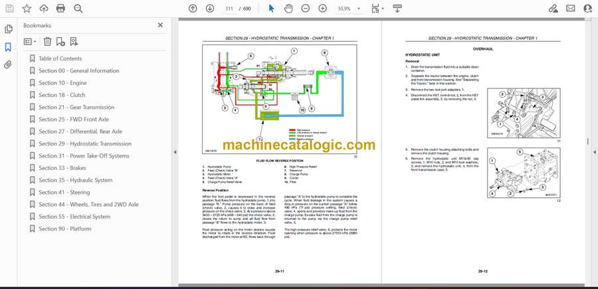Add a new bookmark icon

(60, 42)
